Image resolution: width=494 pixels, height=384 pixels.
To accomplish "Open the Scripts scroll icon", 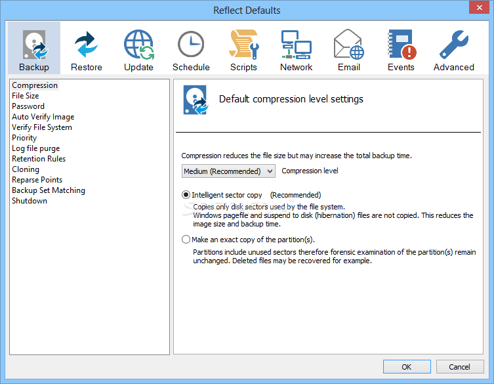I will coord(243,45).
